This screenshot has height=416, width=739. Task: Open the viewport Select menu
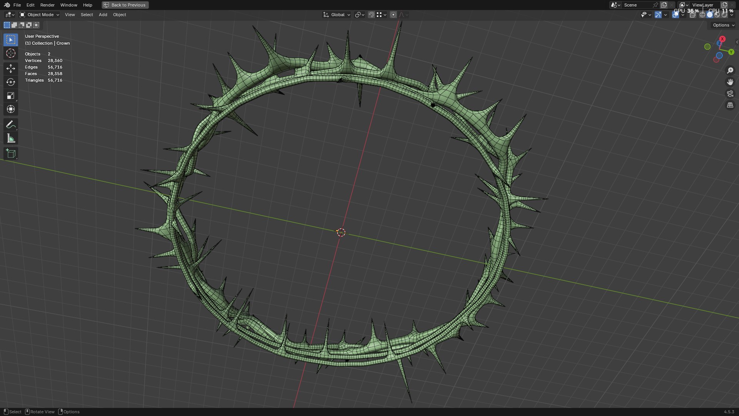pos(87,15)
